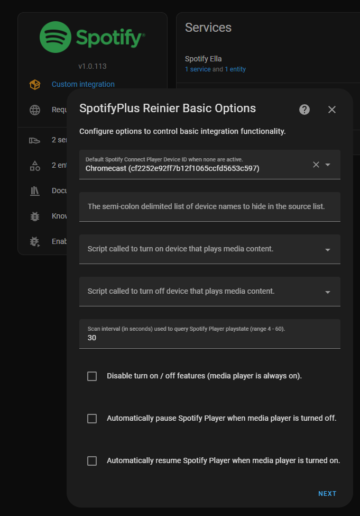The image size is (360, 516).
Task: Open the 1 entity link
Action: tap(235, 69)
